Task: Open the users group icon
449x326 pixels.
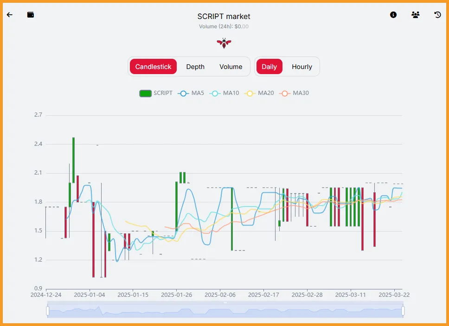Action: [x=416, y=14]
